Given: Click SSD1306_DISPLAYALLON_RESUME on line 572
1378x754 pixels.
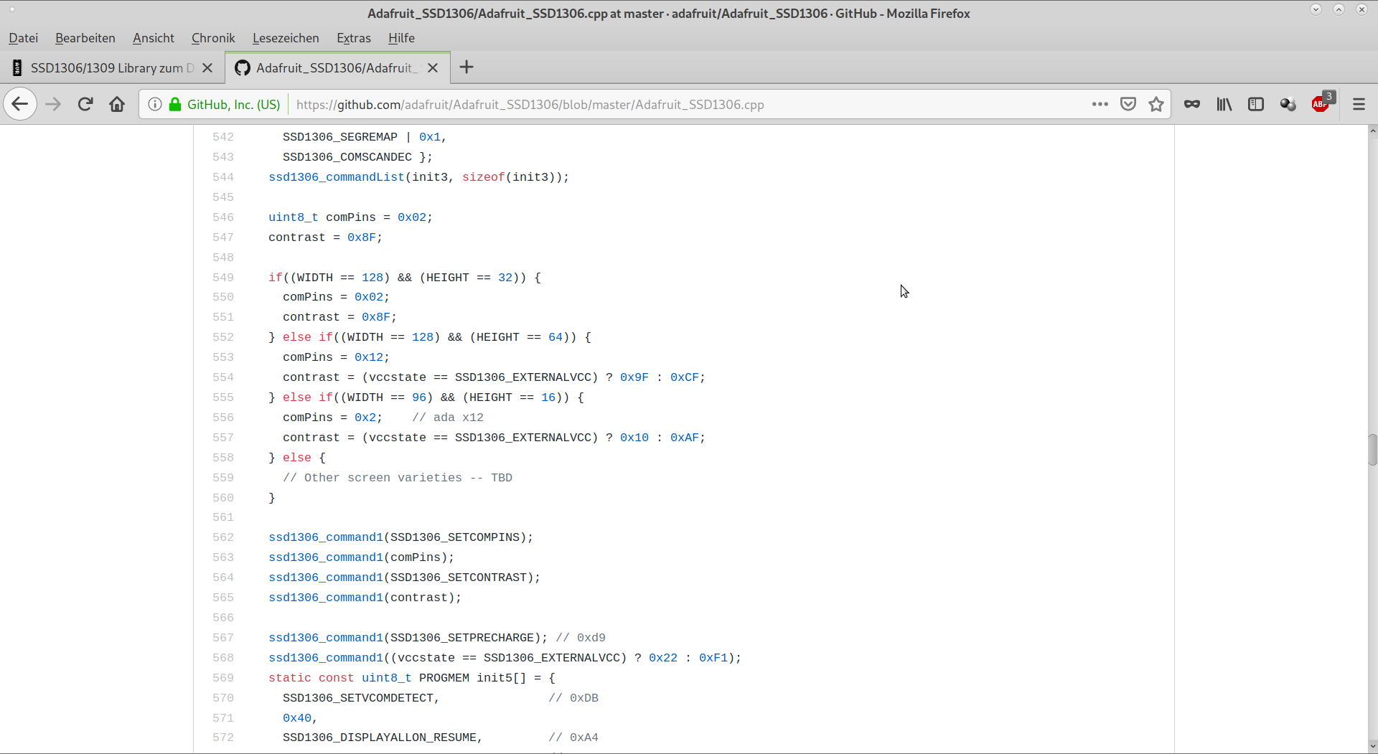Looking at the screenshot, I should [380, 737].
